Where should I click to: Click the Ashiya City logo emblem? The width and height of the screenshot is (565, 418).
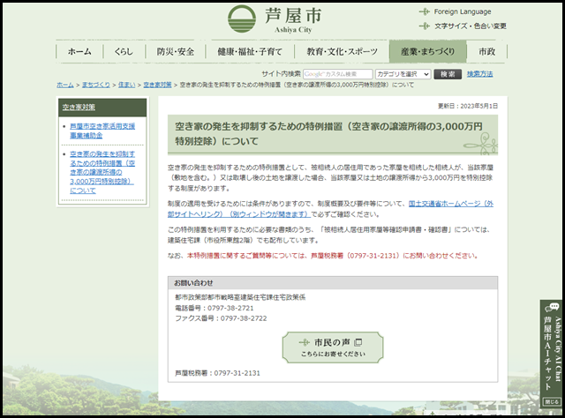tap(242, 19)
